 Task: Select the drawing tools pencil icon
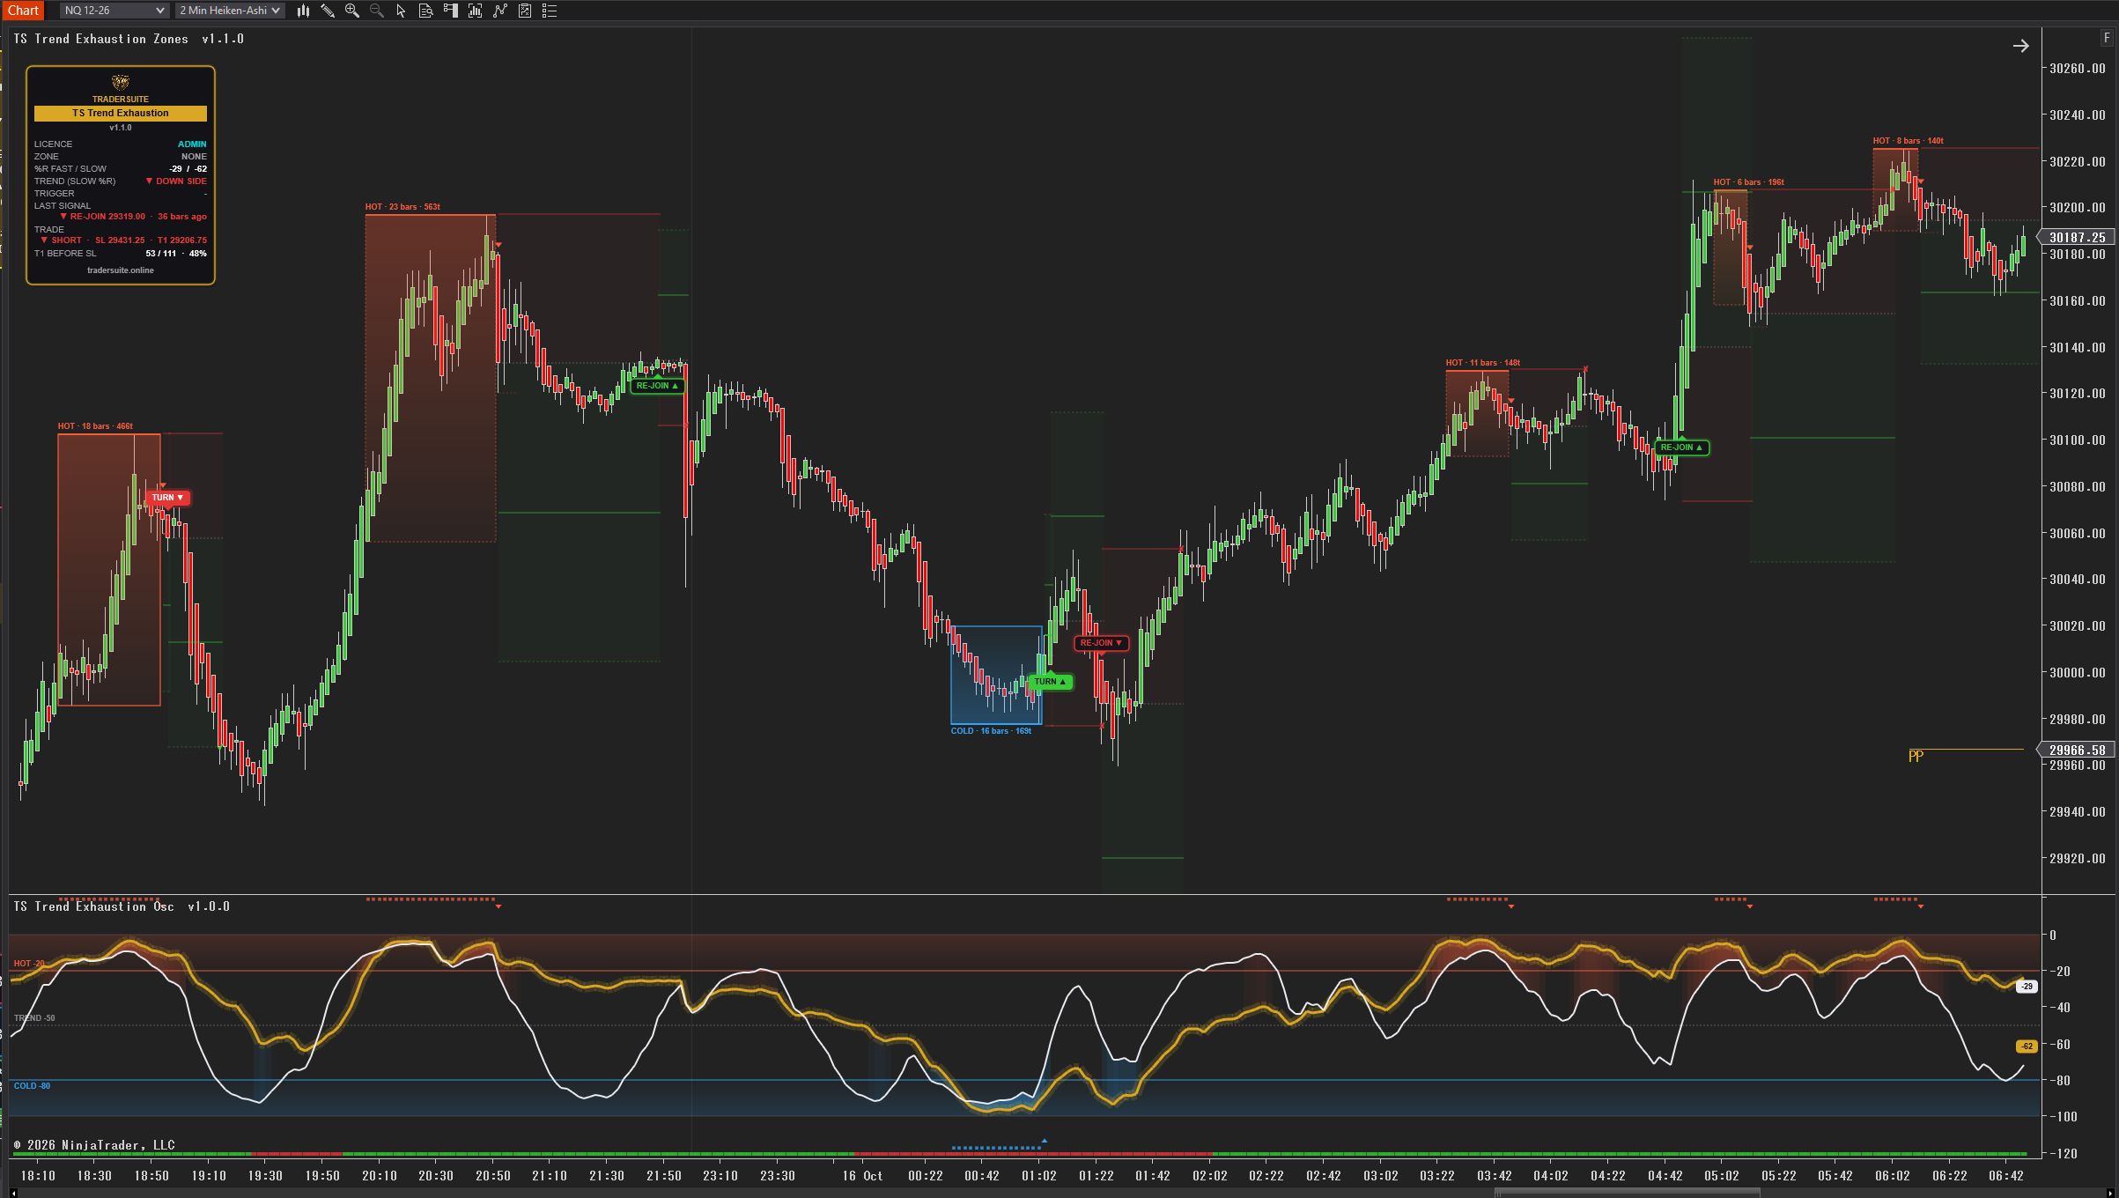pos(328,11)
